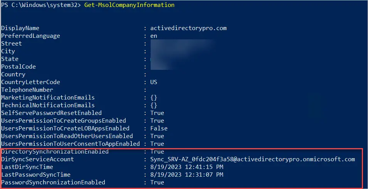
Task: Click the DirectorySynchronizationEnabled True value
Action: click(157, 152)
